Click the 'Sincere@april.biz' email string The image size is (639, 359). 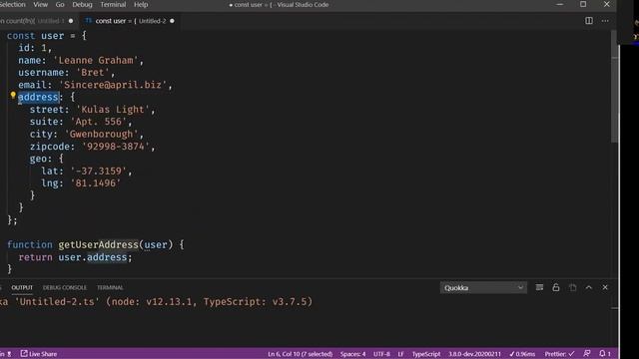pos(113,85)
